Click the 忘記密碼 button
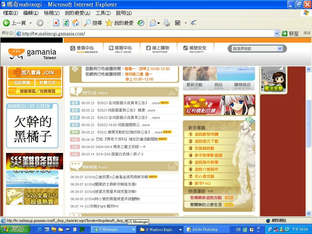Screen dimensions: 312x234 pyautogui.click(x=21, y=83)
